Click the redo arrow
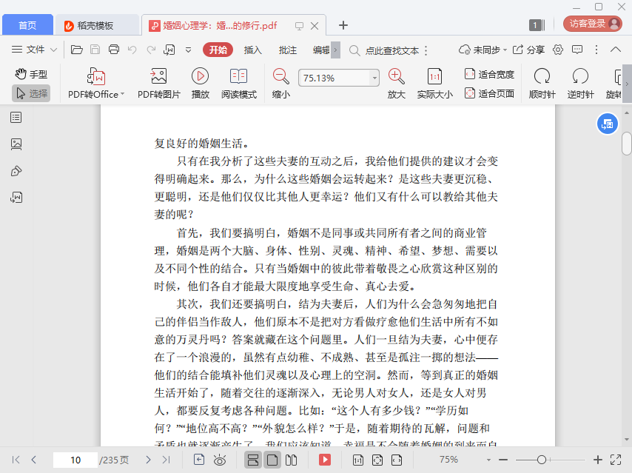This screenshot has height=473, width=632. coord(151,50)
